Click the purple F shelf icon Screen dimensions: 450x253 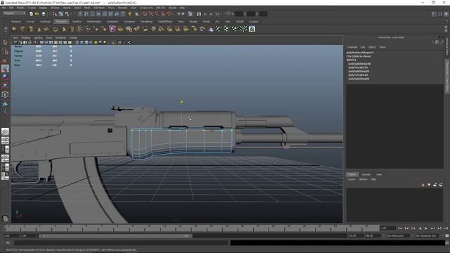click(x=112, y=29)
